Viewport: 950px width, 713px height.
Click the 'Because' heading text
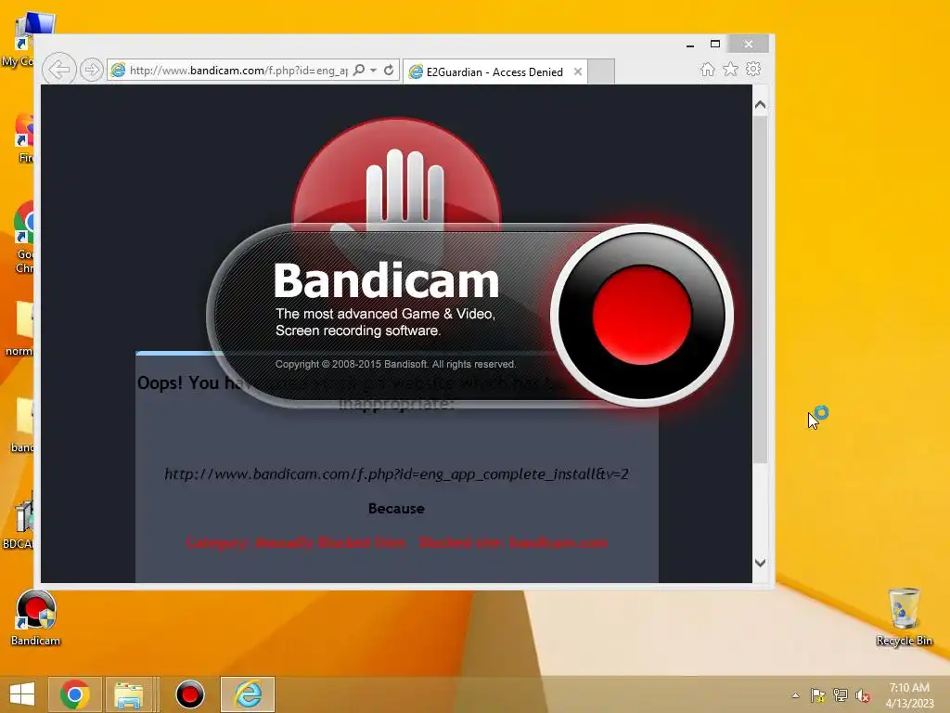[x=396, y=509]
